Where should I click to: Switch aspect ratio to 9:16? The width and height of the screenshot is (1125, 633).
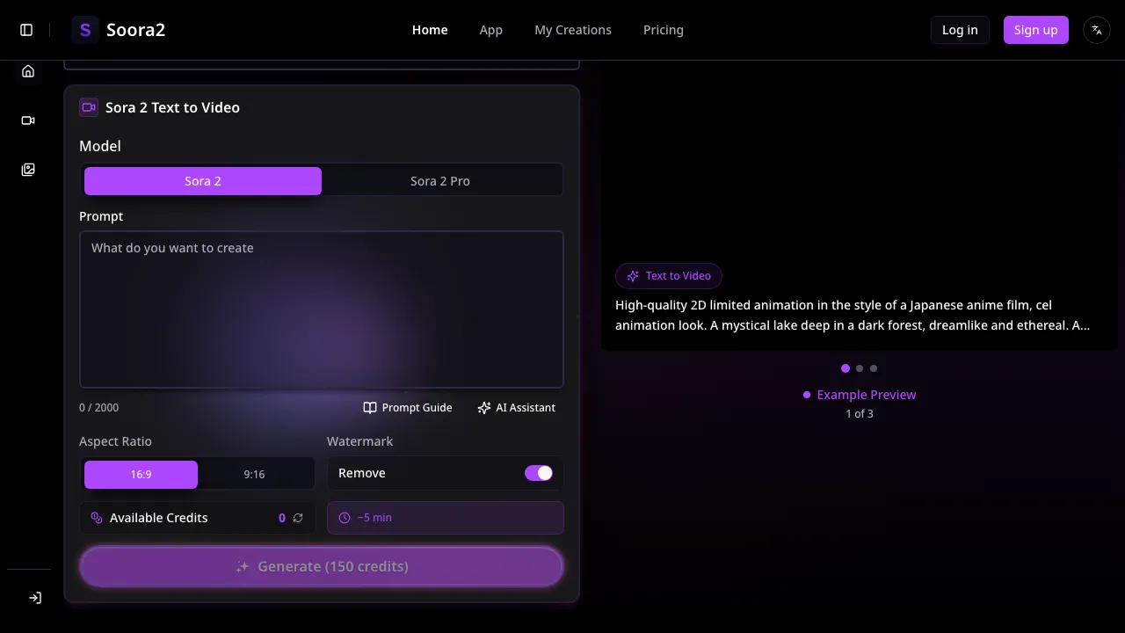pos(254,474)
